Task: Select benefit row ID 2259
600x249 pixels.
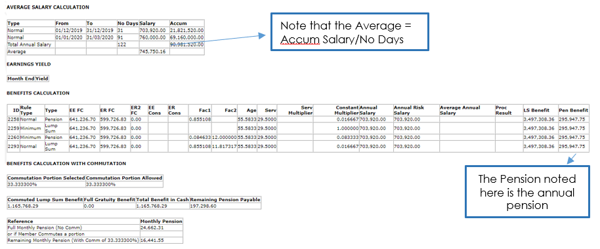Action: pos(13,128)
